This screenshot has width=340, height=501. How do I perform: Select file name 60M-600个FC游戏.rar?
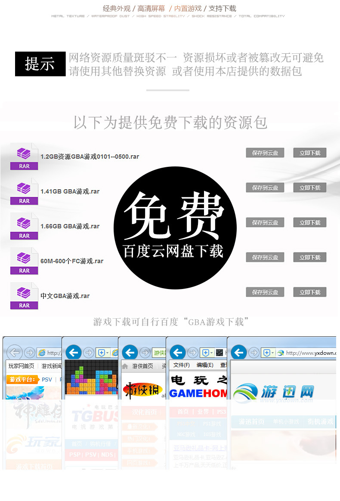coord(71,261)
